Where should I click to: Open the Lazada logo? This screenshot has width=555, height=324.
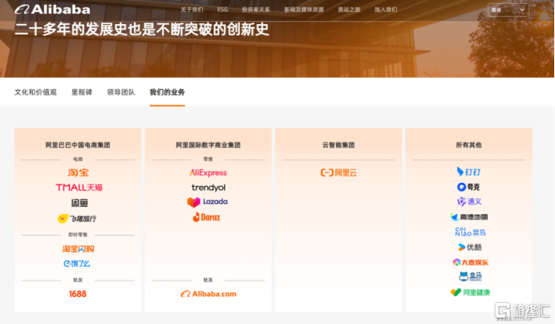[x=208, y=202]
